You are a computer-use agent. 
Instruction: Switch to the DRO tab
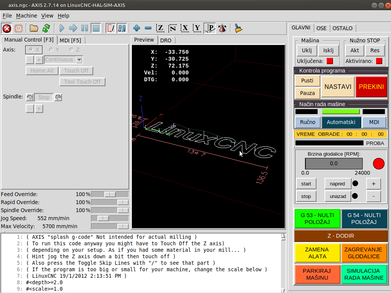tap(166, 40)
